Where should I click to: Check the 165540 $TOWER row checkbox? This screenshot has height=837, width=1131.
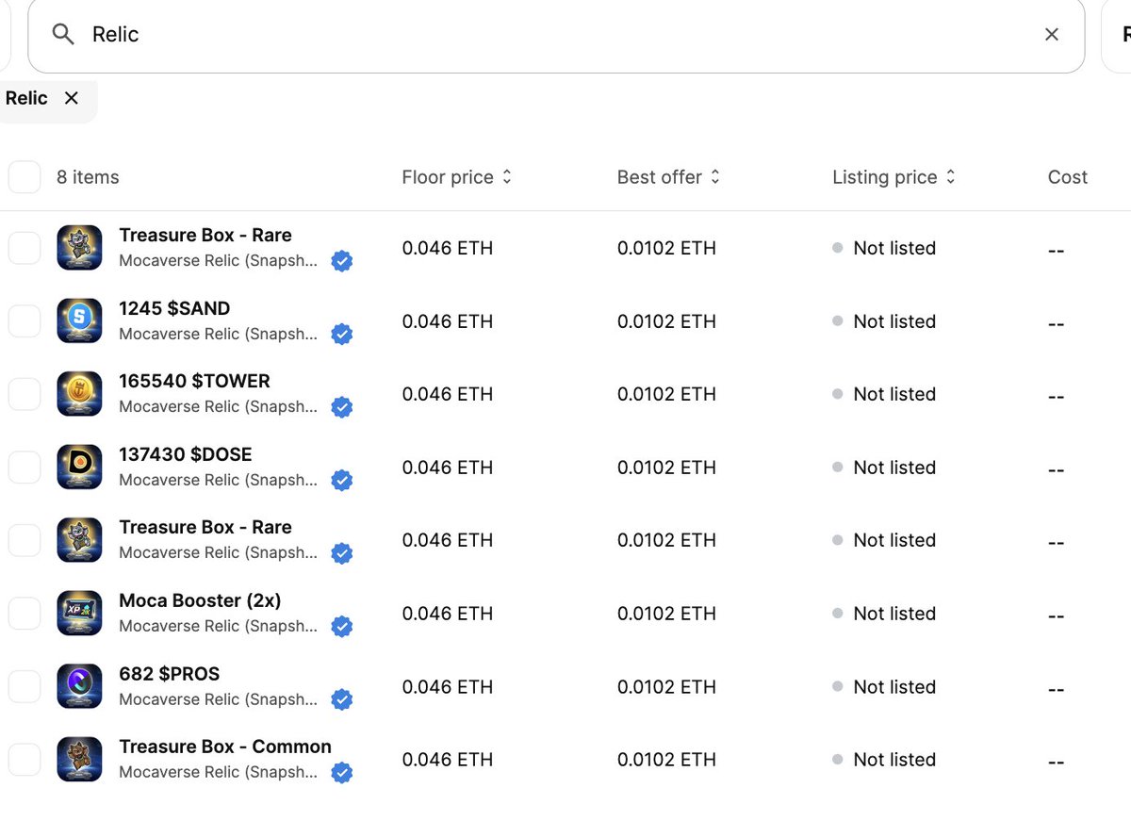(25, 394)
